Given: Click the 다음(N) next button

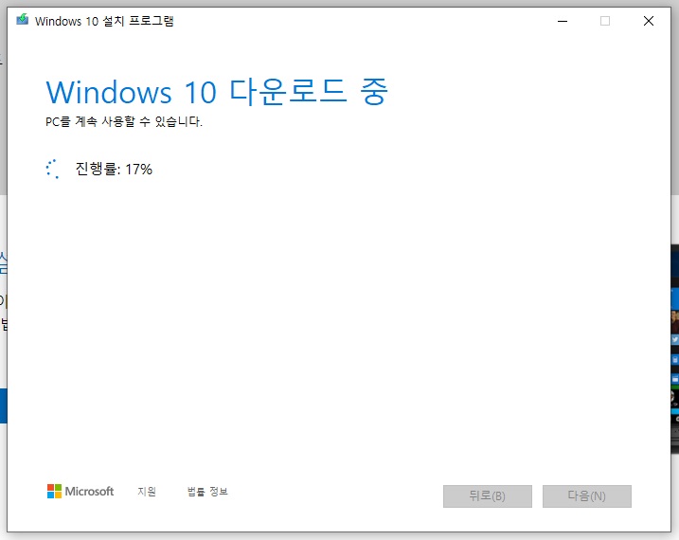Looking at the screenshot, I should 587,495.
